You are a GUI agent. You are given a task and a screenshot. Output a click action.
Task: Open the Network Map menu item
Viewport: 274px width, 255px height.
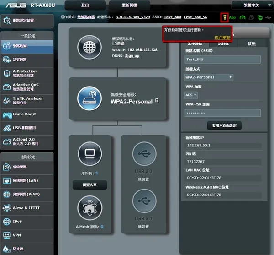(x=27, y=46)
